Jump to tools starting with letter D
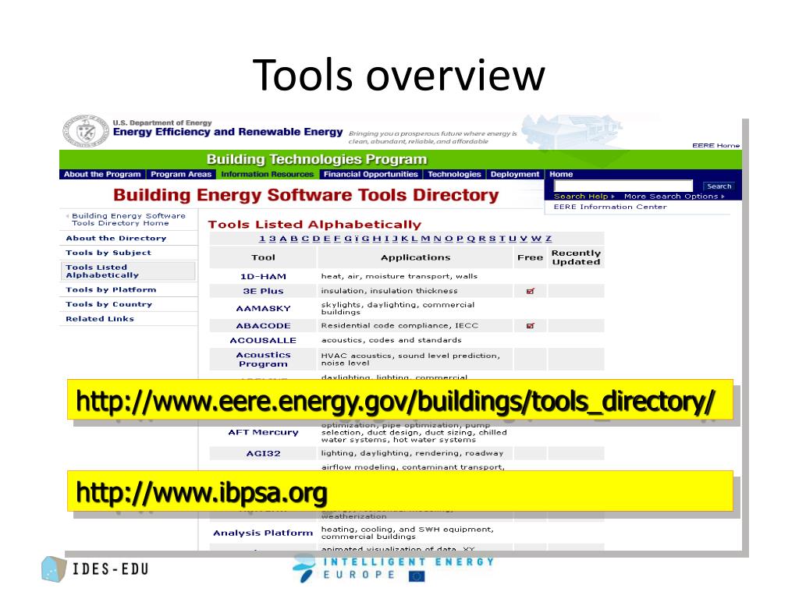 (316, 239)
